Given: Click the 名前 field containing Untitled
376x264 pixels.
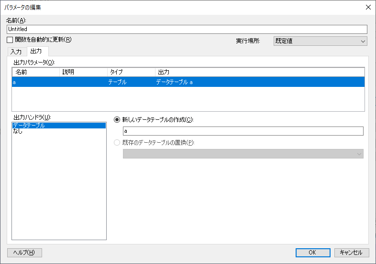Looking at the screenshot, I should pos(187,29).
